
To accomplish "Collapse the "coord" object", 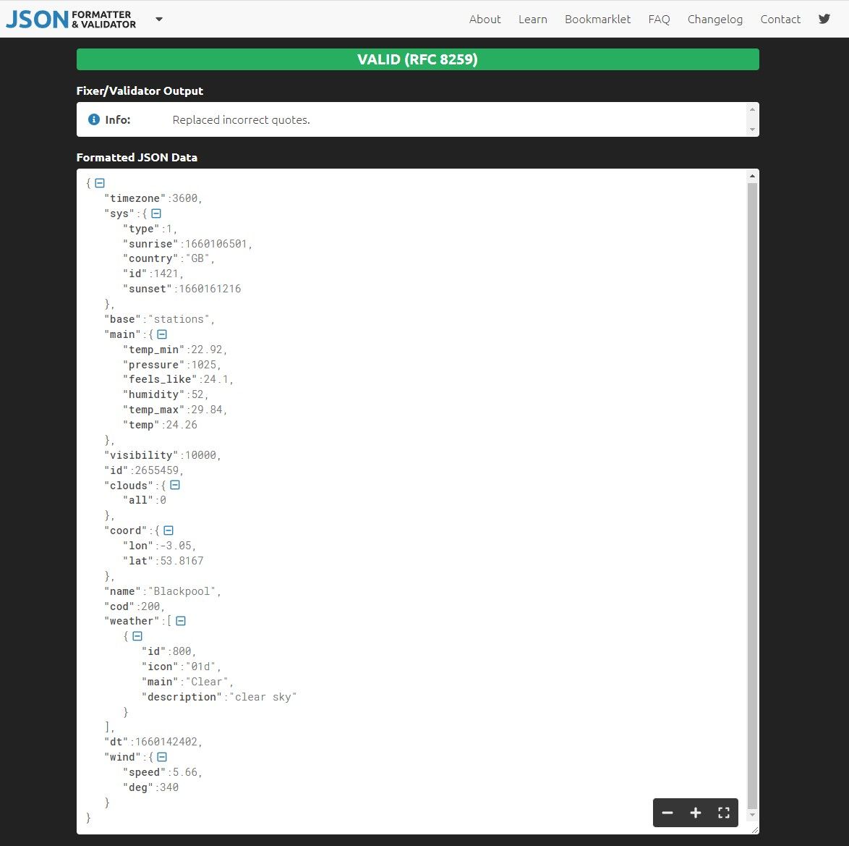I will tap(167, 530).
